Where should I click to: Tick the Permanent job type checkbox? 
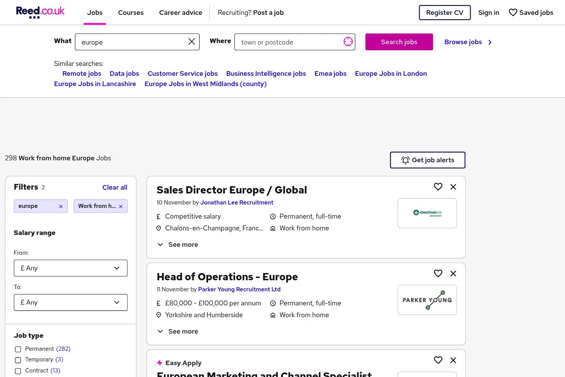(18, 349)
